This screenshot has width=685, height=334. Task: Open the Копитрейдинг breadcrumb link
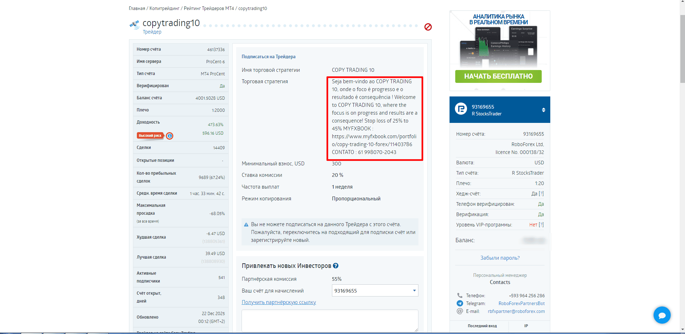[x=164, y=9]
